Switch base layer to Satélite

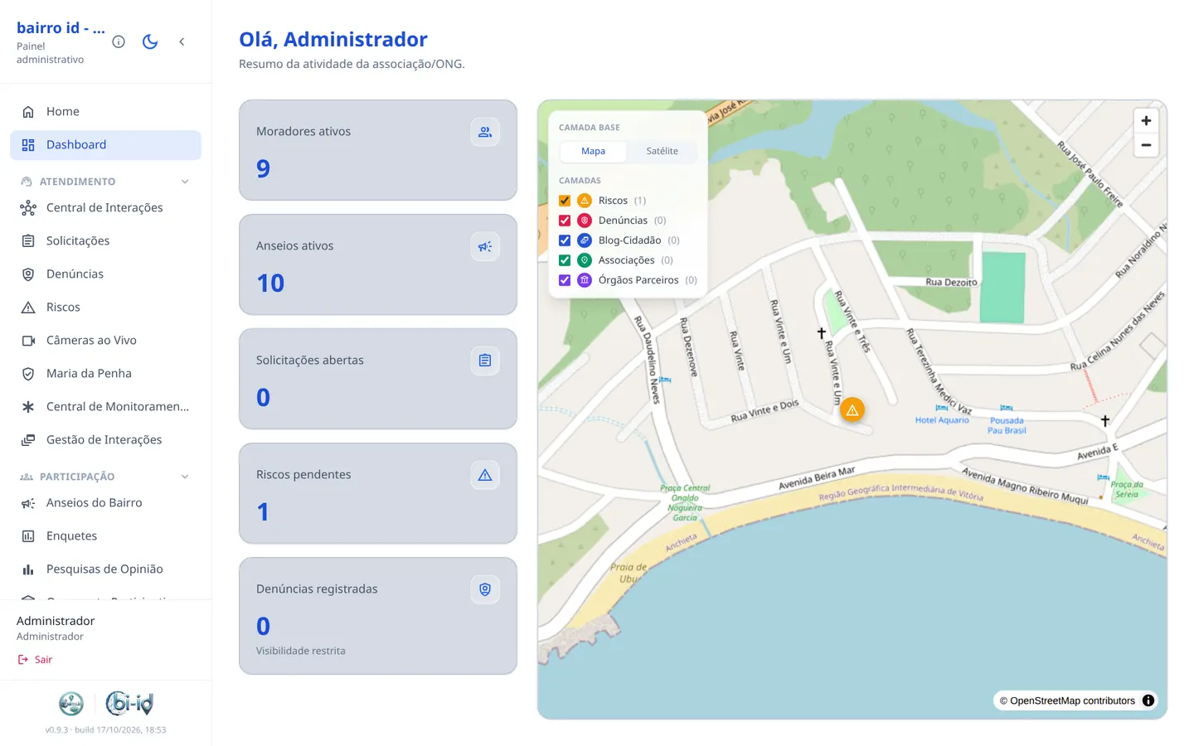click(662, 151)
